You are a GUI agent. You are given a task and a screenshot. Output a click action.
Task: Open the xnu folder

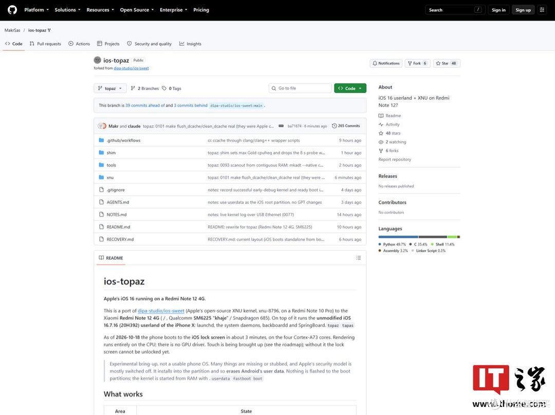(110, 177)
